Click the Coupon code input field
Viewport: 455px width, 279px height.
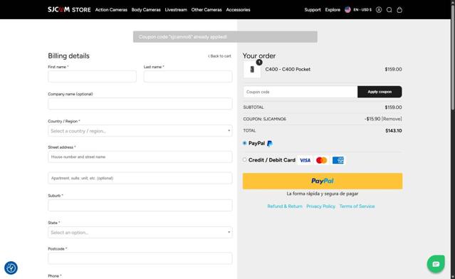coord(300,92)
